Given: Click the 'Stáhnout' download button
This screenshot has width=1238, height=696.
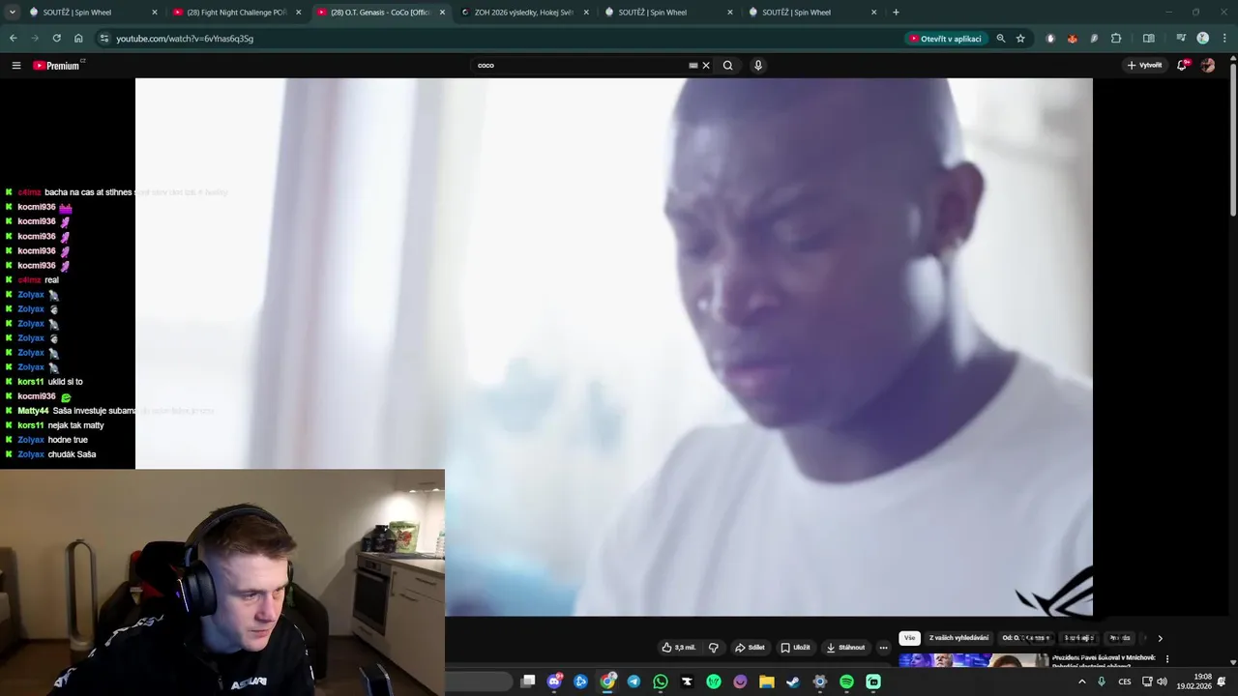Looking at the screenshot, I should pos(845,648).
